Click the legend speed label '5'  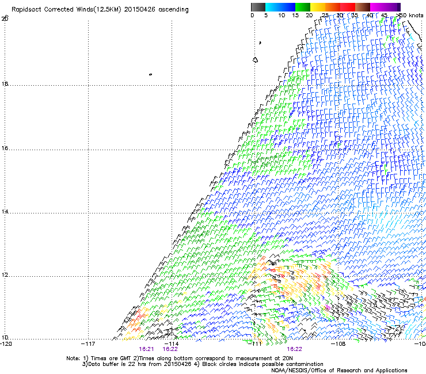[x=266, y=16]
